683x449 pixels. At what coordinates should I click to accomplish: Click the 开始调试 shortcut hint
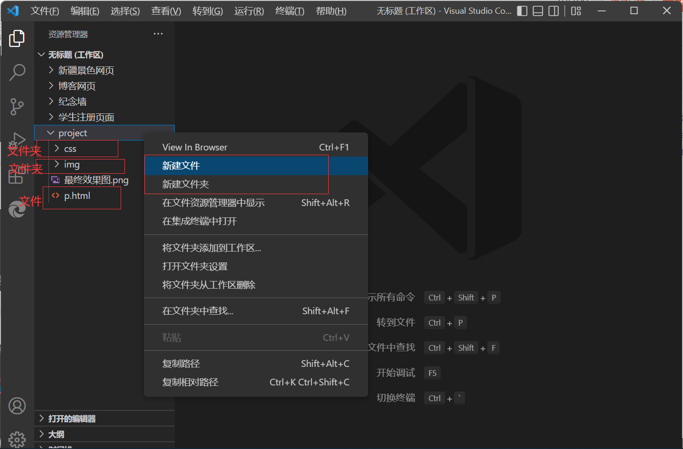pos(396,373)
